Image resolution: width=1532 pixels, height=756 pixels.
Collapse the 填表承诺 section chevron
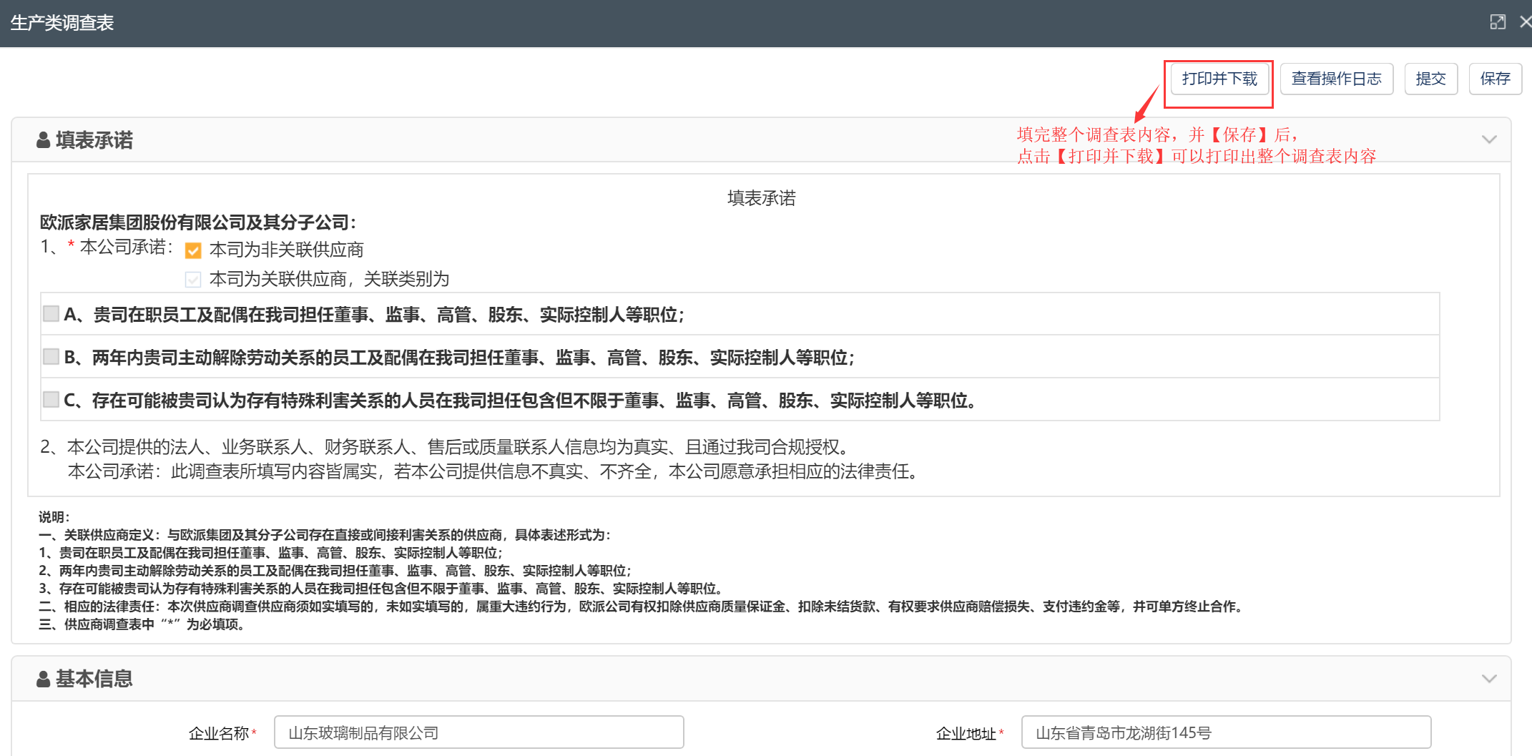tap(1489, 139)
